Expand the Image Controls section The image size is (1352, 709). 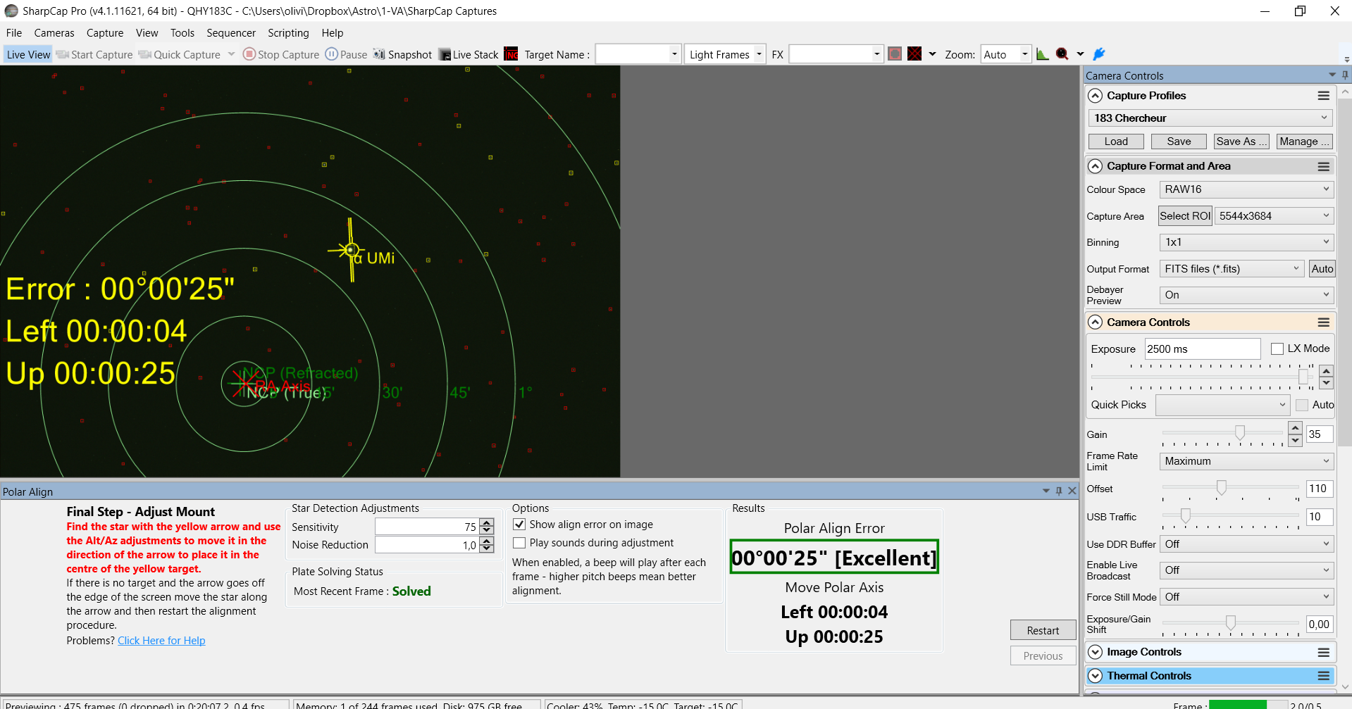(x=1095, y=652)
